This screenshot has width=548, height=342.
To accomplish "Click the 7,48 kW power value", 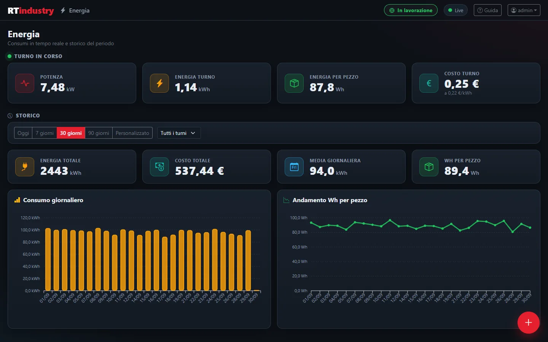I will [57, 87].
